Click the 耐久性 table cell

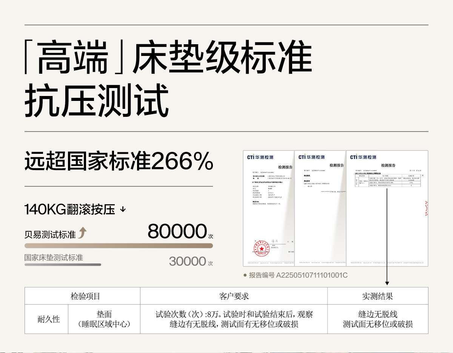[x=46, y=319]
